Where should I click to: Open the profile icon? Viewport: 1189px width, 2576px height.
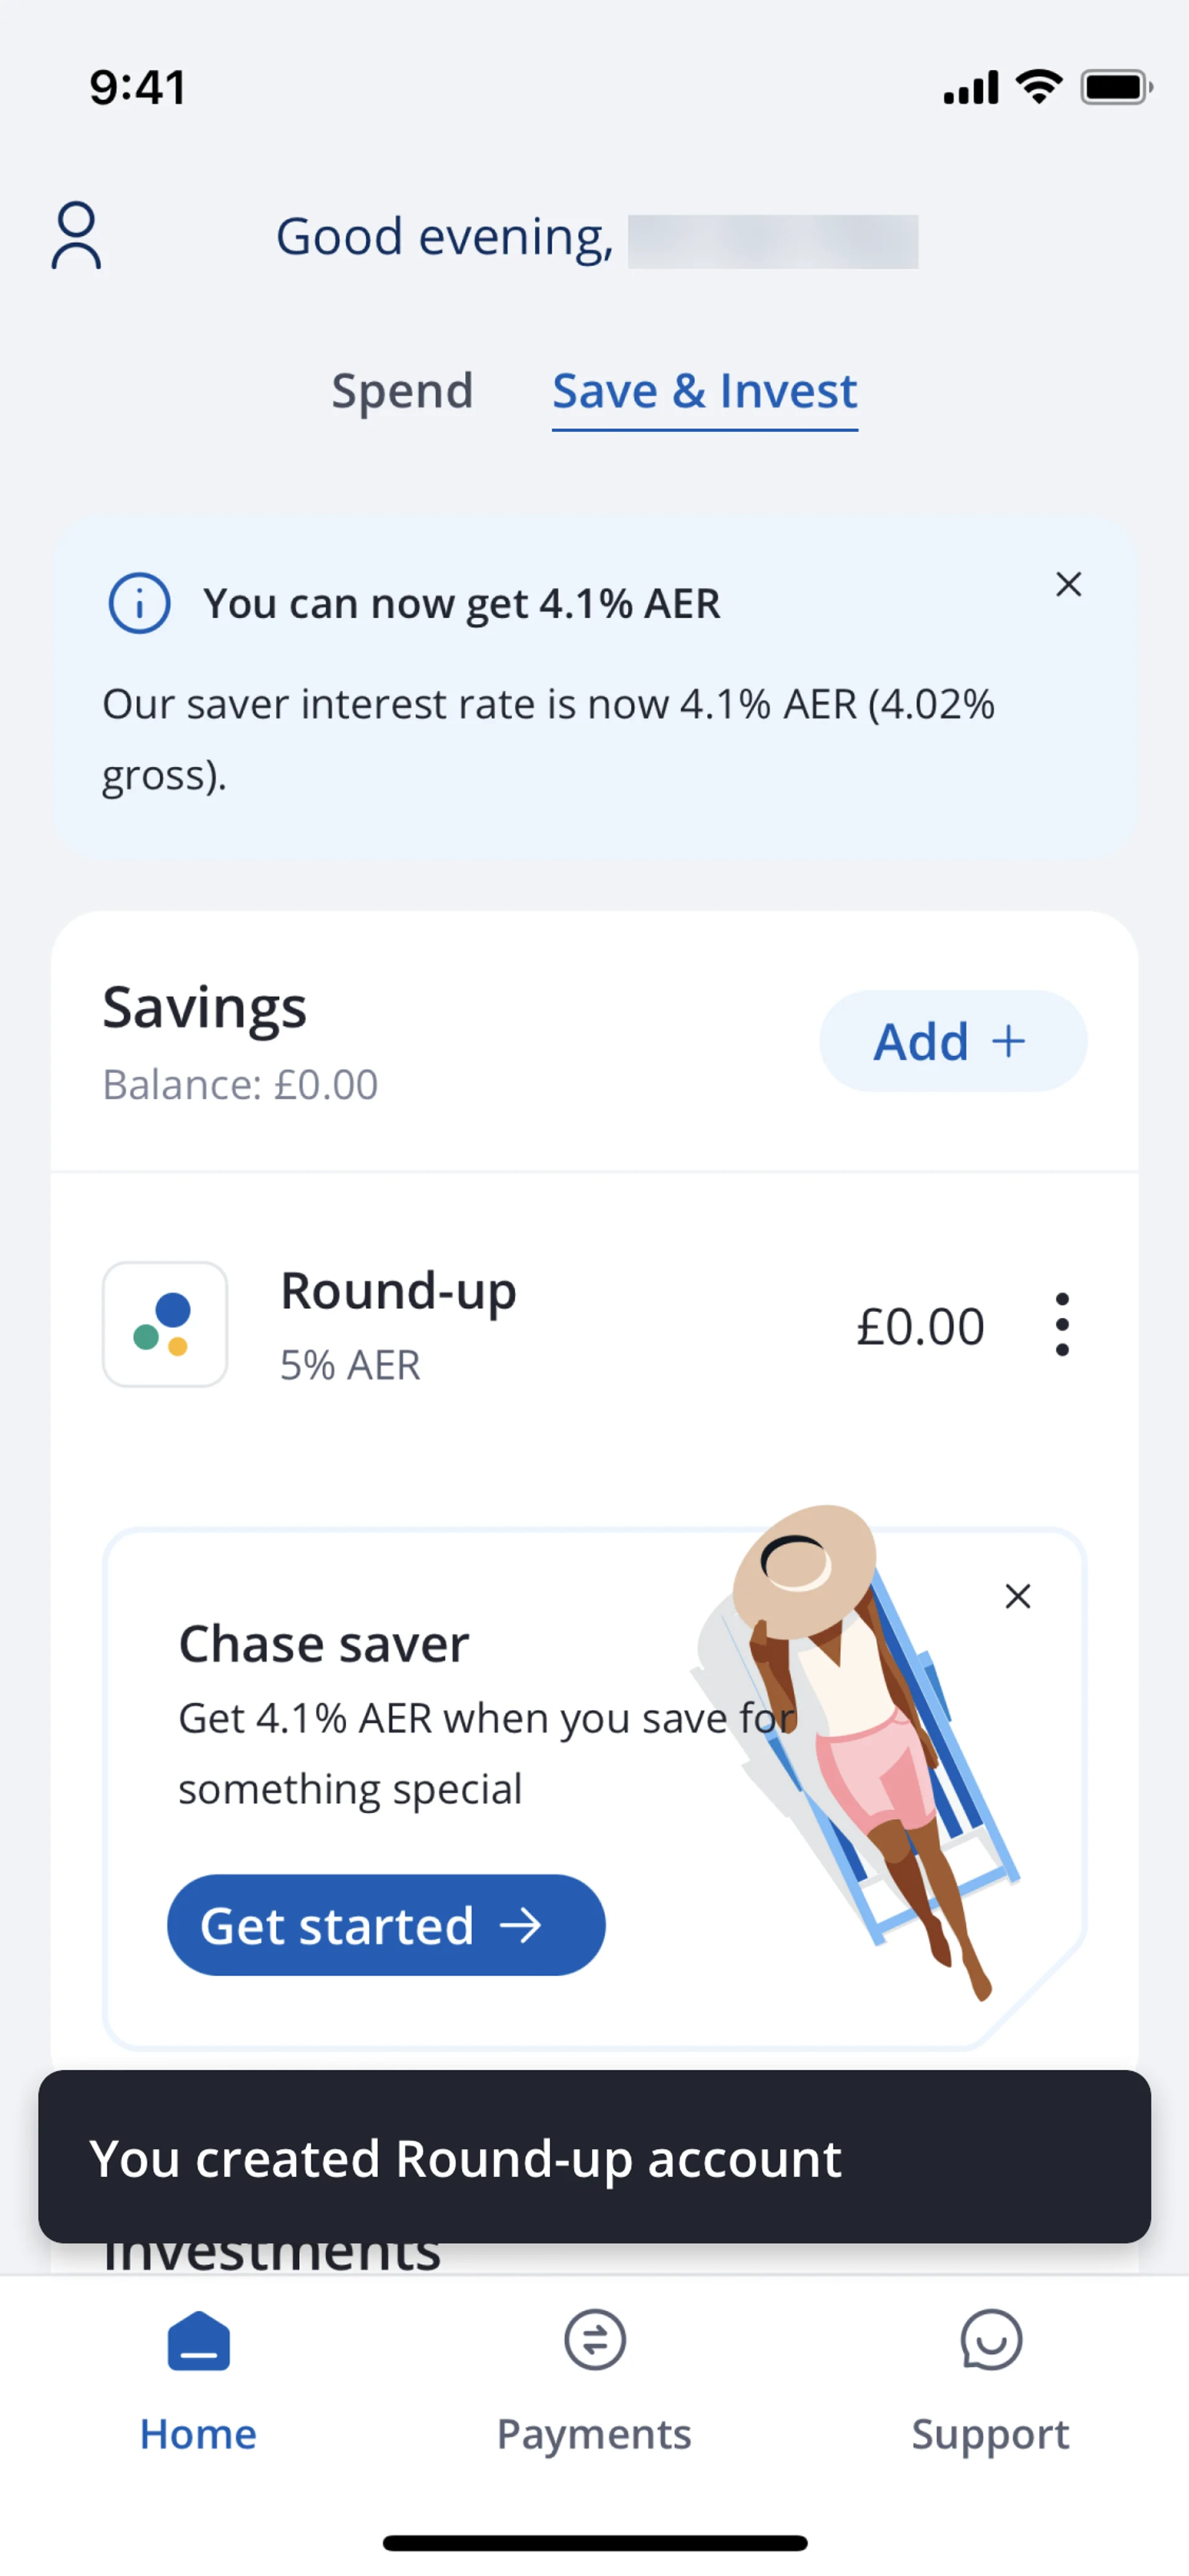[x=76, y=236]
